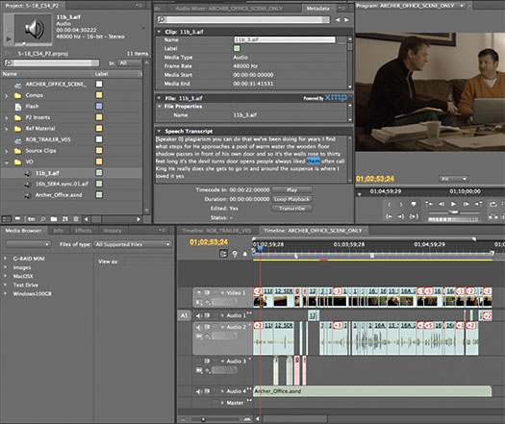This screenshot has width=505, height=424.
Task: Open the Fit zoom dropdown in Program monitor
Action: [x=454, y=179]
